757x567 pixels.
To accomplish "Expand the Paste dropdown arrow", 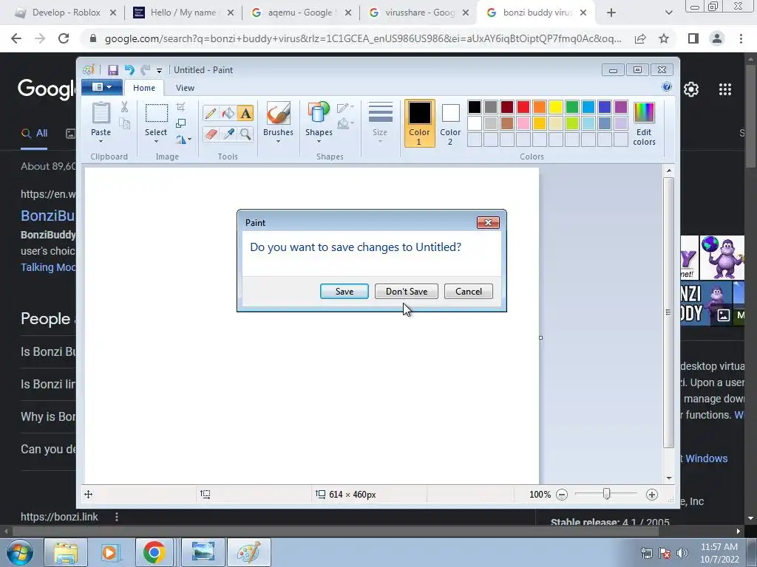I will pyautogui.click(x=101, y=141).
